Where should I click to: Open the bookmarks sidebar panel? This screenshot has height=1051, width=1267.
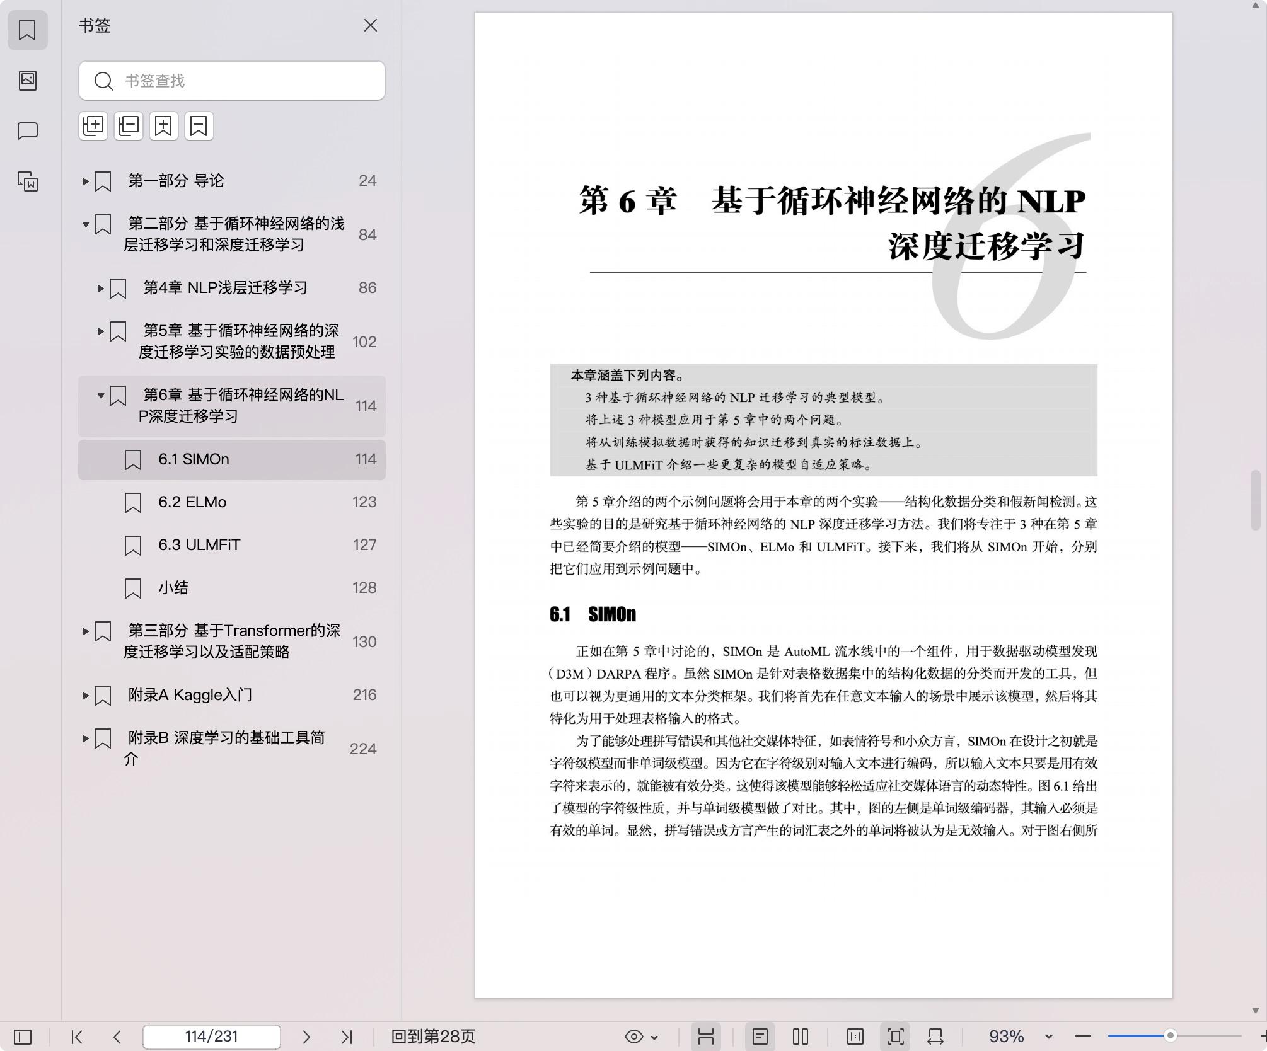27,30
